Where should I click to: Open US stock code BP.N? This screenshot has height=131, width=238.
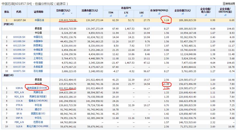(19, 114)
